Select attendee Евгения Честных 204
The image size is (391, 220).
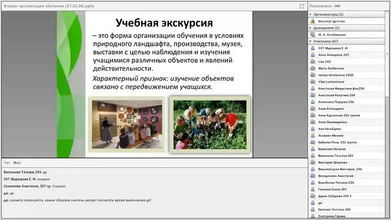point(346,210)
